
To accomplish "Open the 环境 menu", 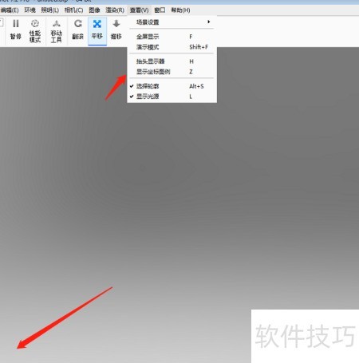I will 30,10.
